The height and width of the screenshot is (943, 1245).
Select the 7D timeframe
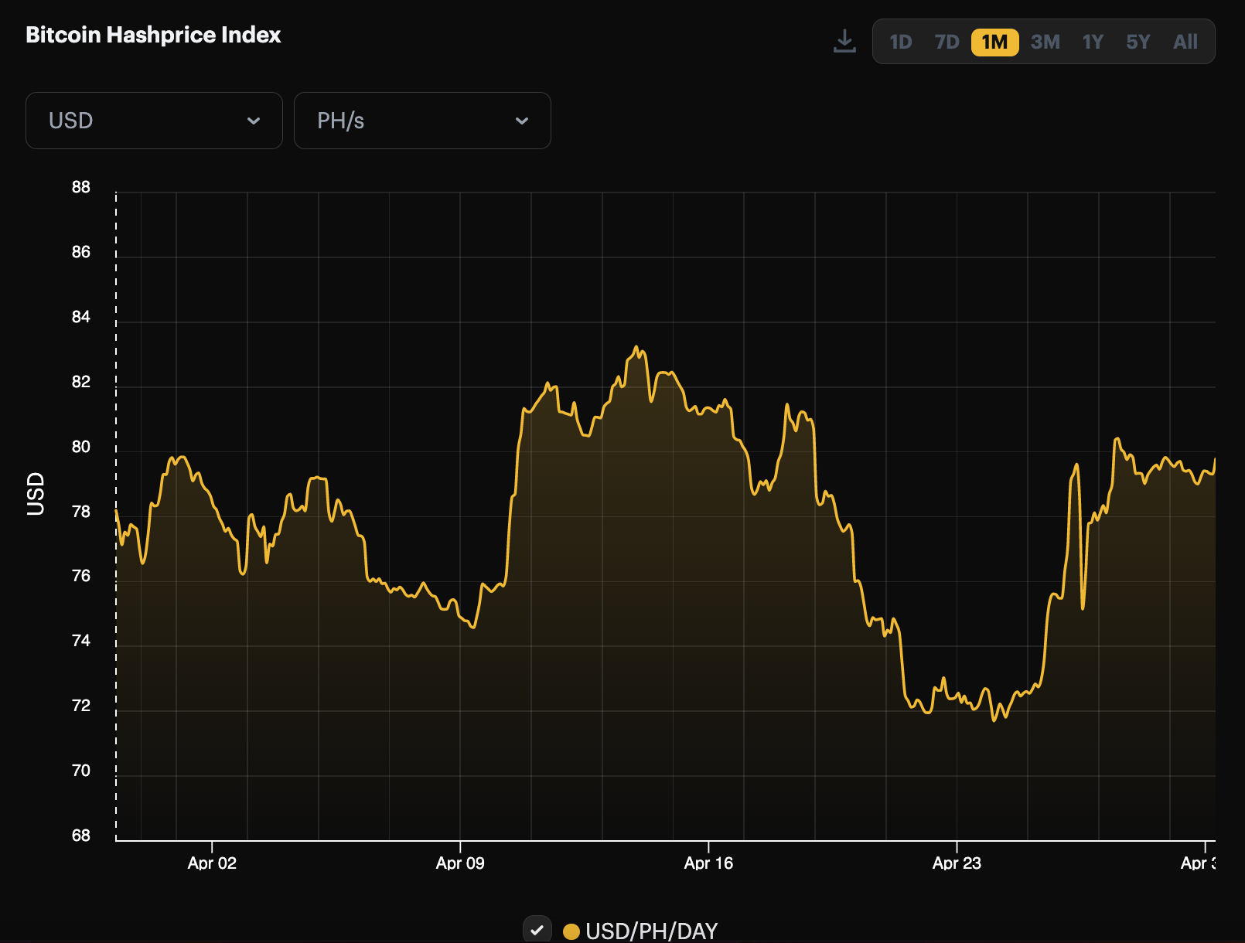tap(945, 43)
